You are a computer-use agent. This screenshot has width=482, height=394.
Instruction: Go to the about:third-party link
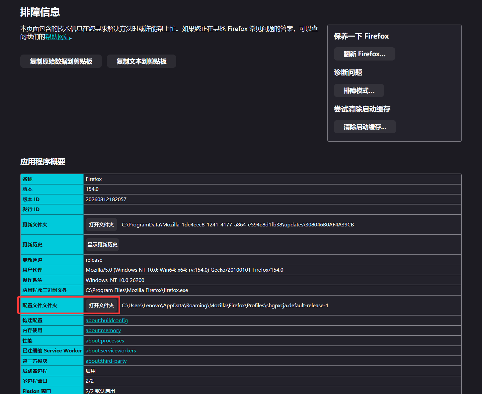pyautogui.click(x=106, y=361)
